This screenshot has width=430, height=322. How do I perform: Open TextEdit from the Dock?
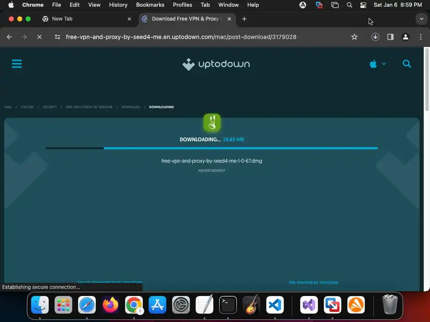point(205,305)
